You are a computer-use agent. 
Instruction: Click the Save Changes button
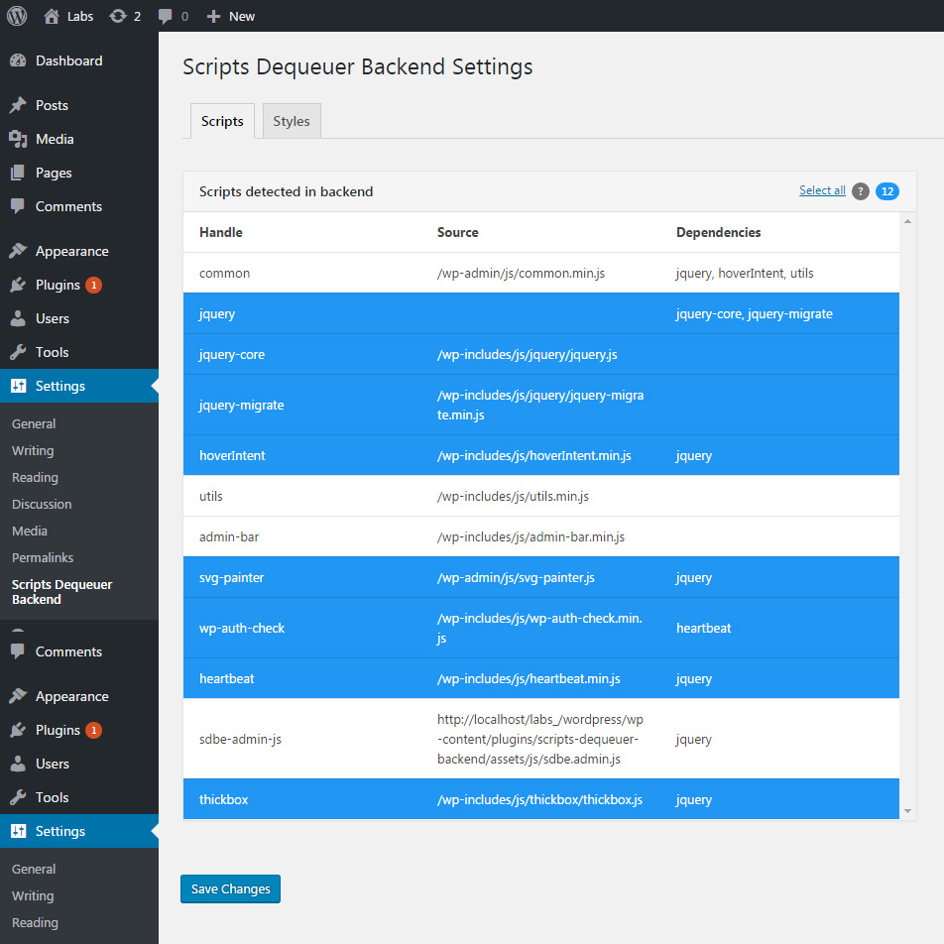click(230, 888)
